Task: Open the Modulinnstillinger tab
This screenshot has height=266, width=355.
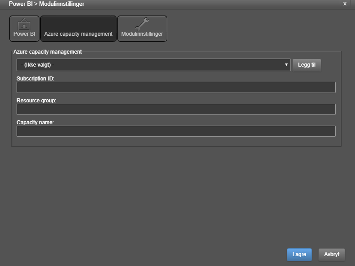Action: pyautogui.click(x=142, y=29)
